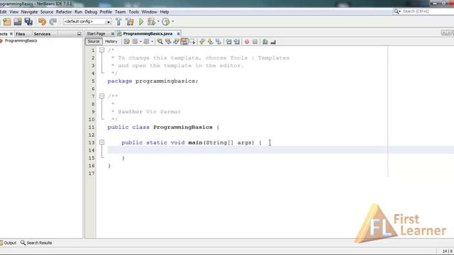Collapse the Javadoc fold at line 7

(102, 96)
